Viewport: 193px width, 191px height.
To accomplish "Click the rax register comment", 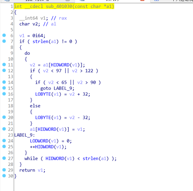I will pyautogui.click(x=63, y=18).
